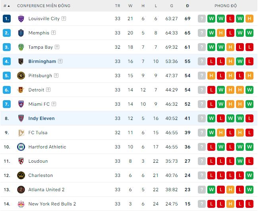Click the promotion arrow icon beside Detroit

point(48,90)
